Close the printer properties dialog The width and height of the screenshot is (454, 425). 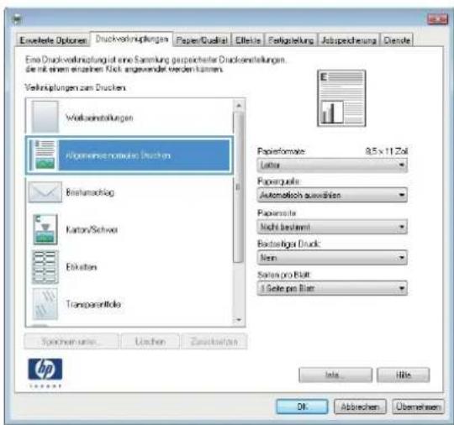pyautogui.click(x=437, y=19)
